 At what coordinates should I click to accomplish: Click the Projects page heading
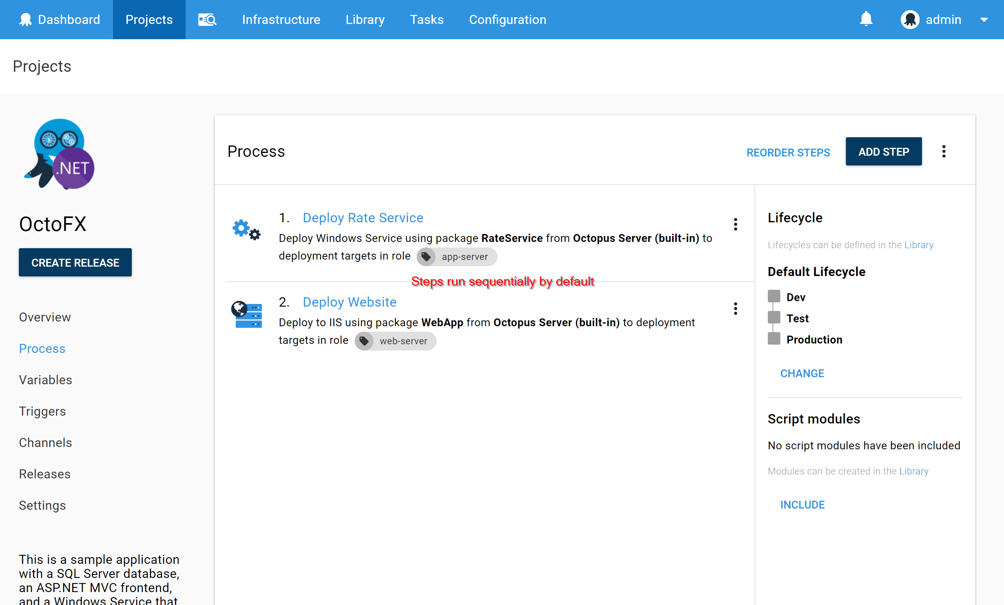tap(42, 66)
